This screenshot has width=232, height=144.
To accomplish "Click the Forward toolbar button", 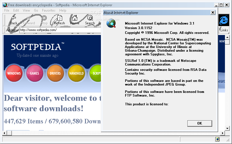I will click(x=29, y=20).
